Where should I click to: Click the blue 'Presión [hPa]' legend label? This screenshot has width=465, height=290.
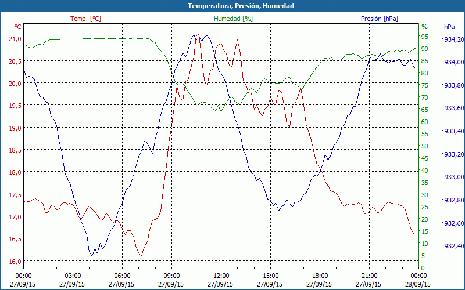click(x=380, y=19)
